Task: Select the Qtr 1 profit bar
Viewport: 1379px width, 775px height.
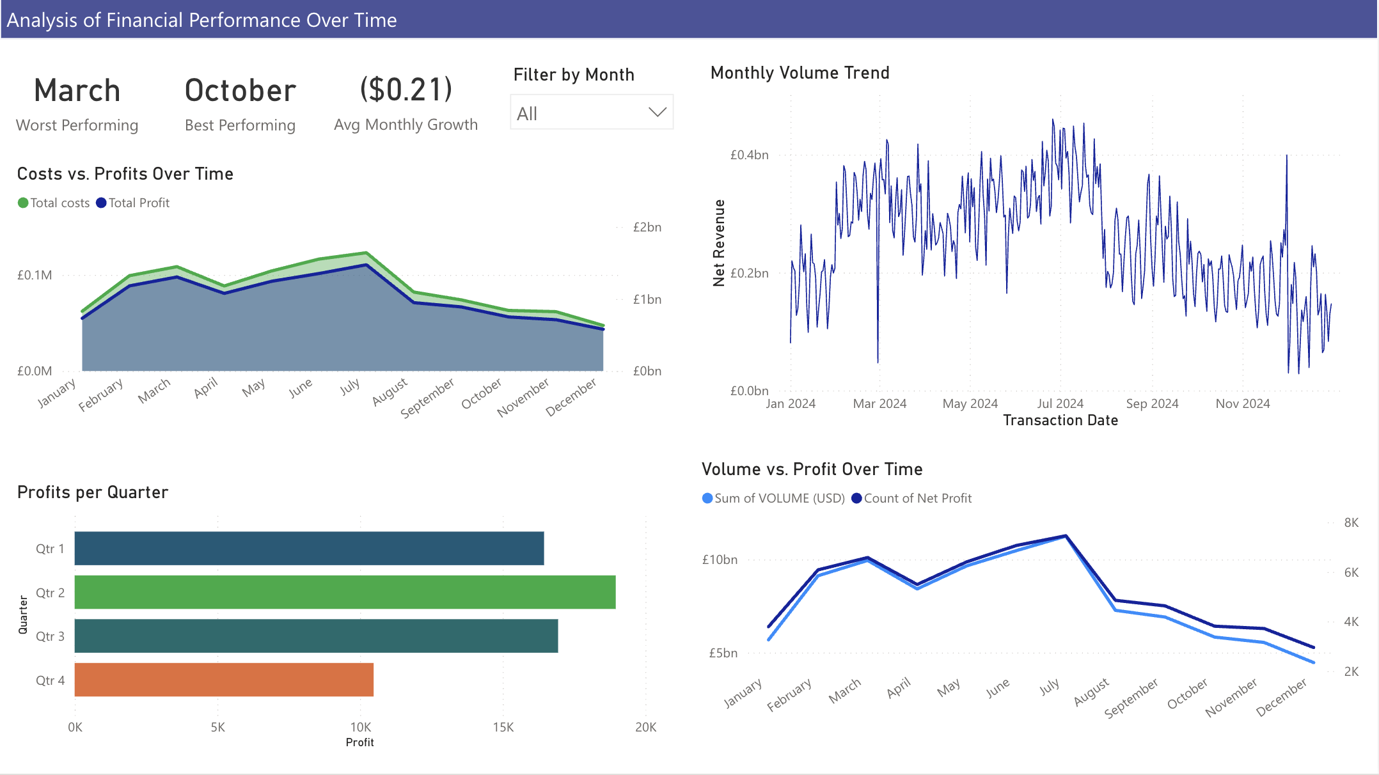Action: 309,548
